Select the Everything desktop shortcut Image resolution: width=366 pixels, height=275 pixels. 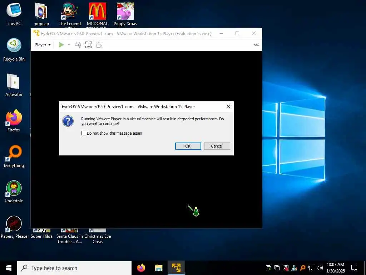(14, 156)
